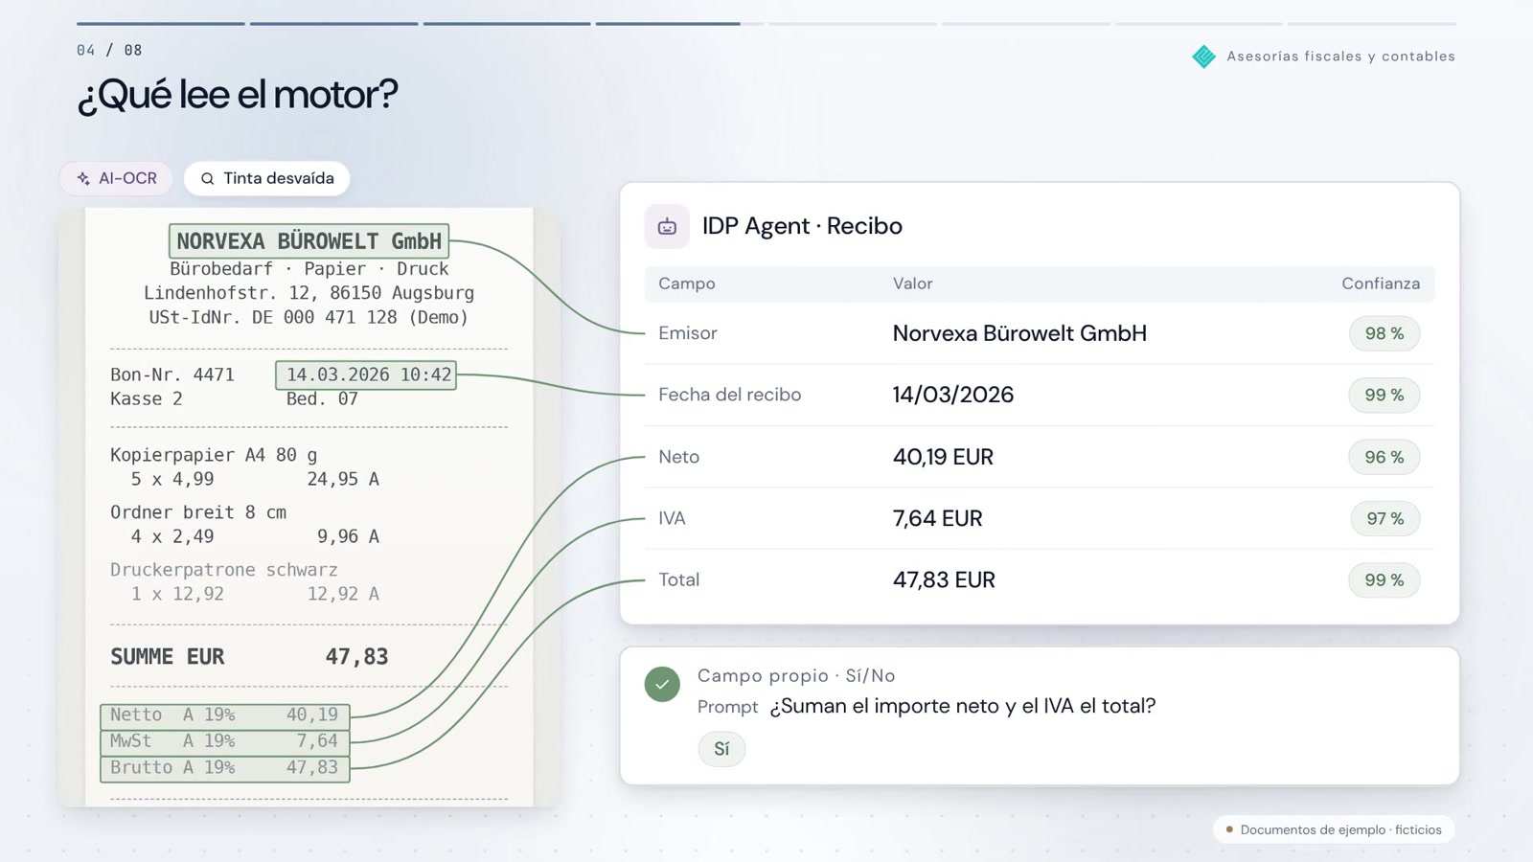Click the 99 % confidence badge for Total
This screenshot has width=1533, height=862.
click(x=1384, y=579)
